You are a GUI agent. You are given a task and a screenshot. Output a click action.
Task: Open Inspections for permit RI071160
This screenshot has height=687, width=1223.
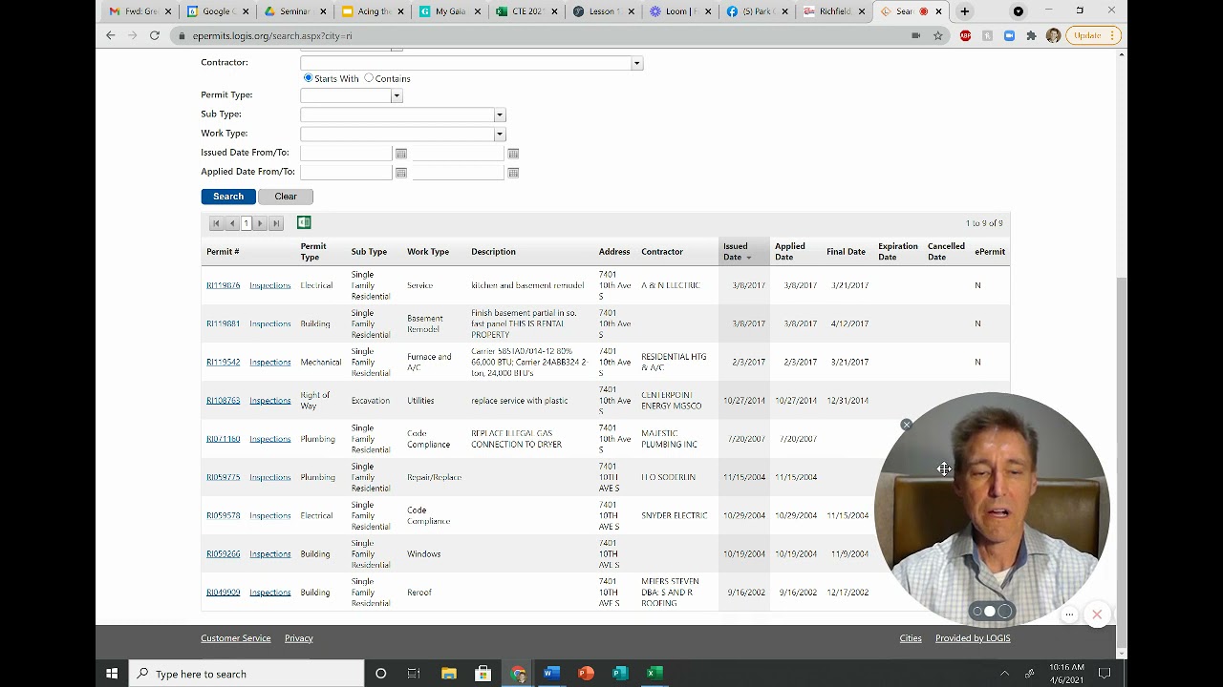click(269, 439)
